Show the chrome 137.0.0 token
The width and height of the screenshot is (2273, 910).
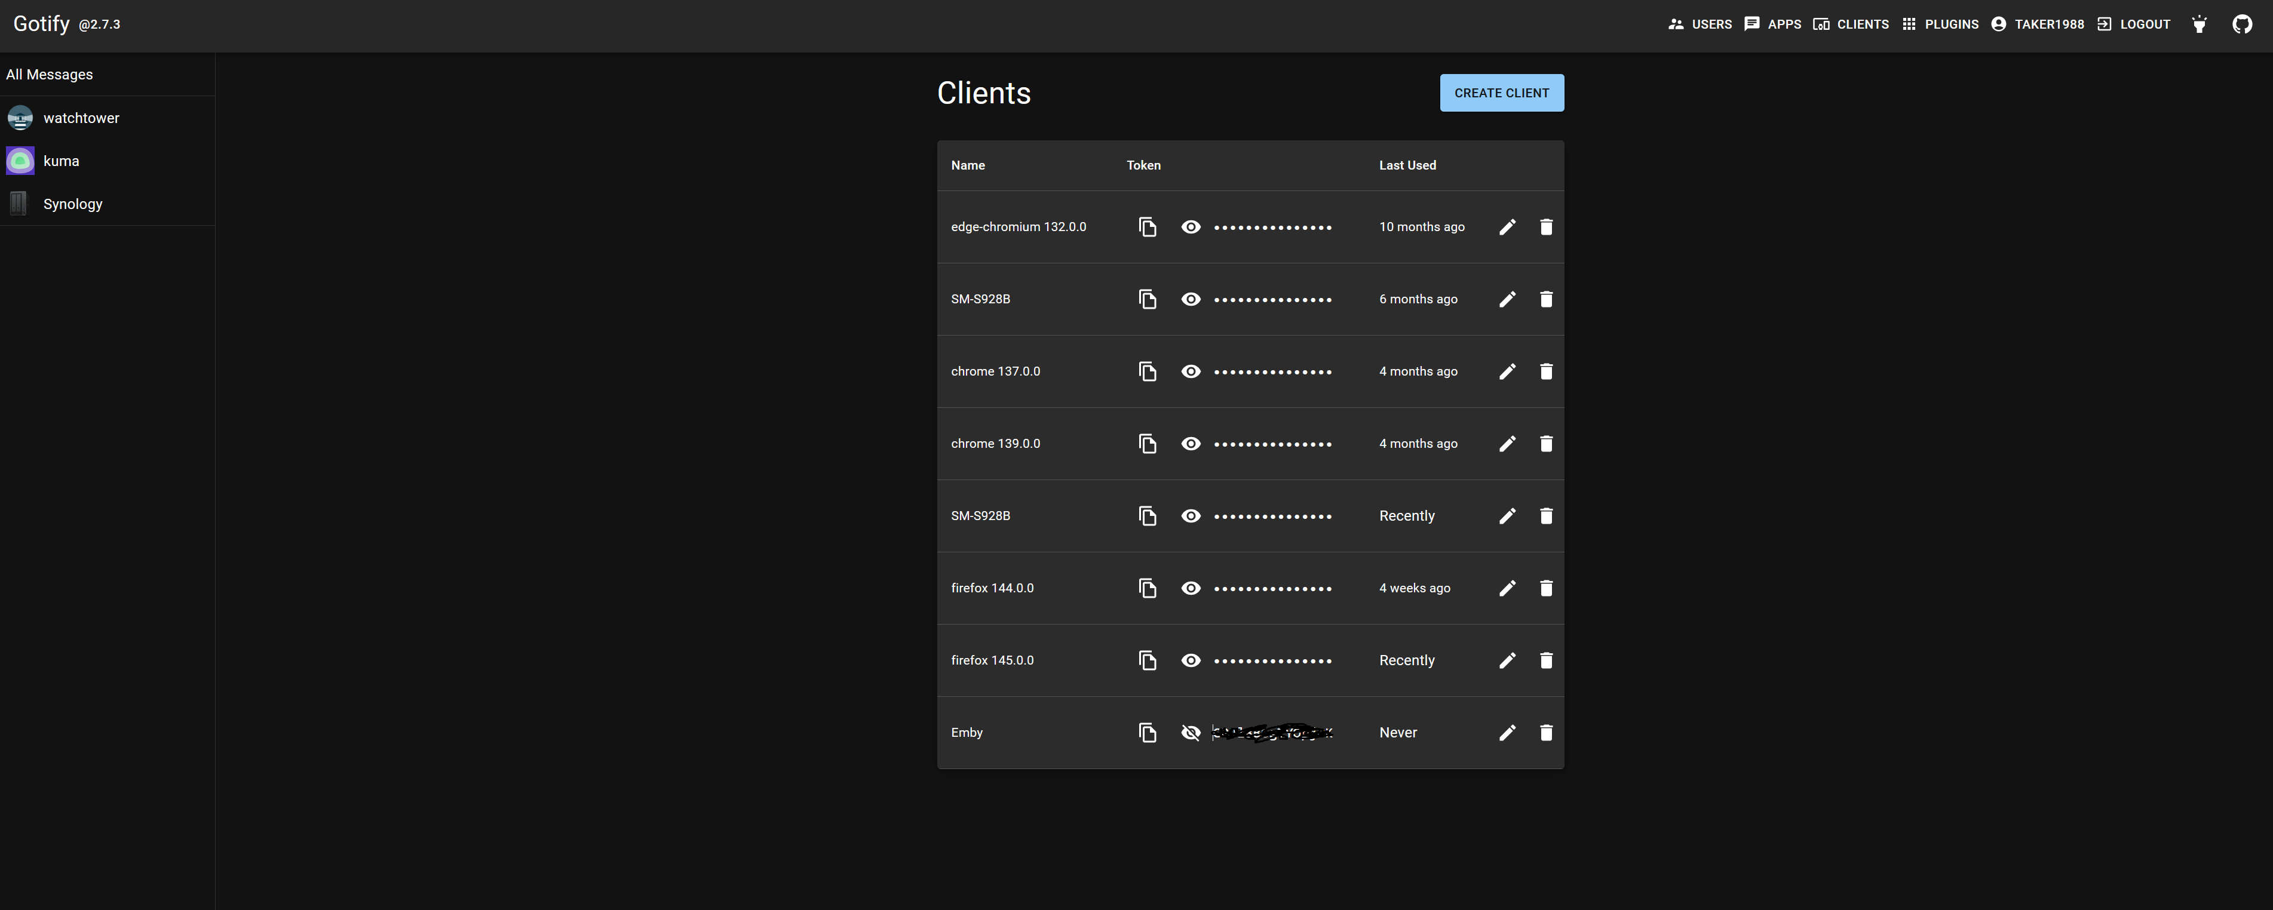pyautogui.click(x=1191, y=371)
